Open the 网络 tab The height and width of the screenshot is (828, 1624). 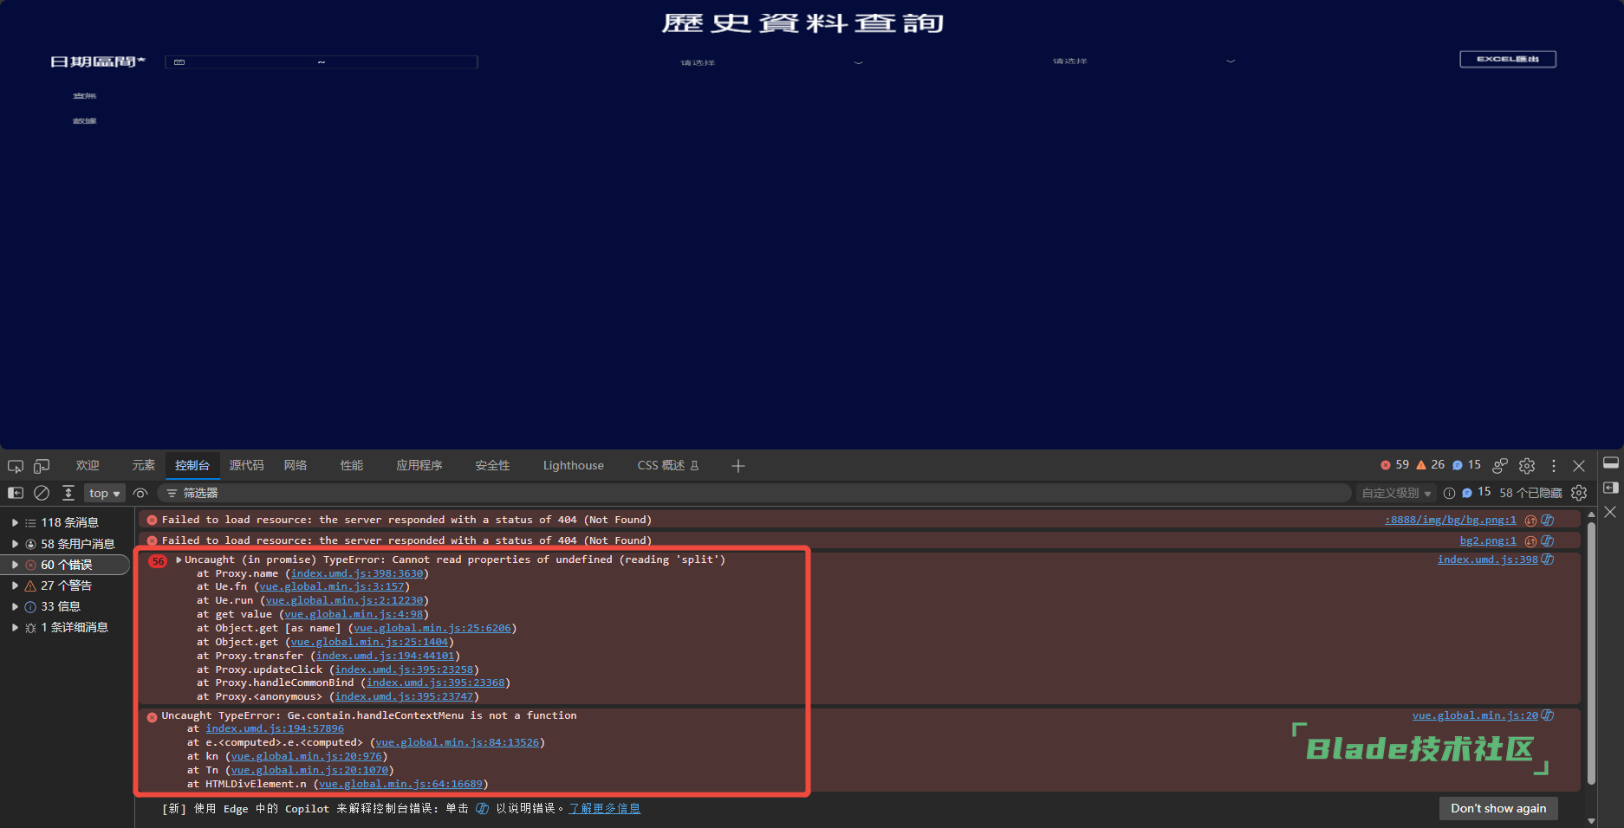point(296,466)
